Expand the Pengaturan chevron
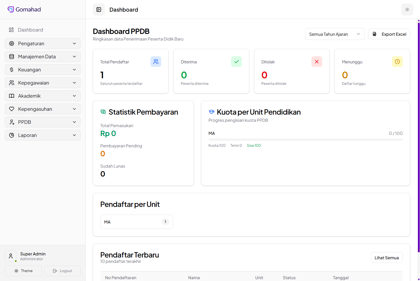This screenshot has height=281, width=420. tap(74, 43)
